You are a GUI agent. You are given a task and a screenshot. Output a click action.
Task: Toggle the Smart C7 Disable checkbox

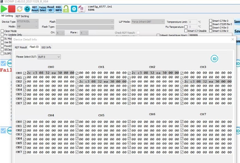tap(186, 31)
